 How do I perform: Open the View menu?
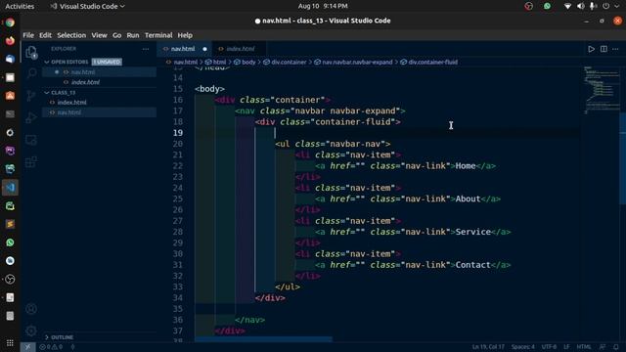[99, 35]
